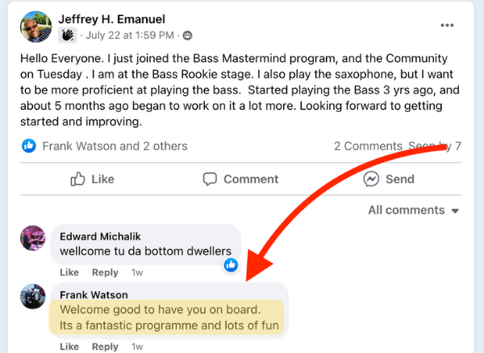Reply to Frank Watson's comment
The image size is (484, 353).
[105, 347]
